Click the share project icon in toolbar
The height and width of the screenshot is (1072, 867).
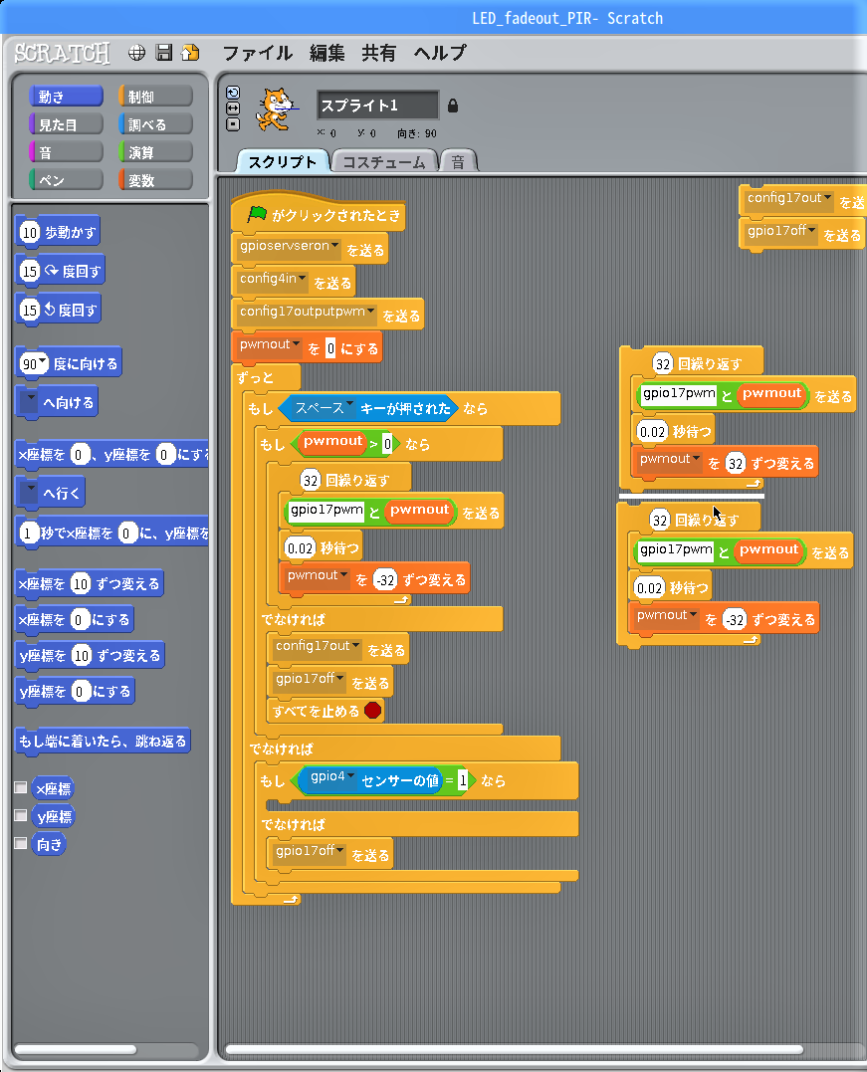189,53
